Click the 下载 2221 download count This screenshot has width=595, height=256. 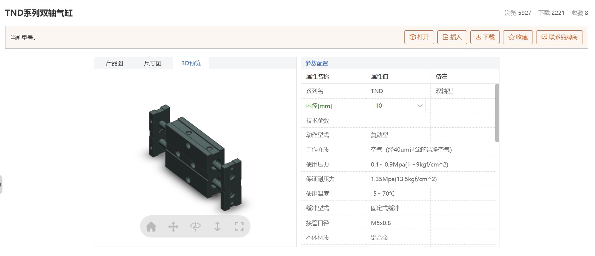click(x=551, y=13)
